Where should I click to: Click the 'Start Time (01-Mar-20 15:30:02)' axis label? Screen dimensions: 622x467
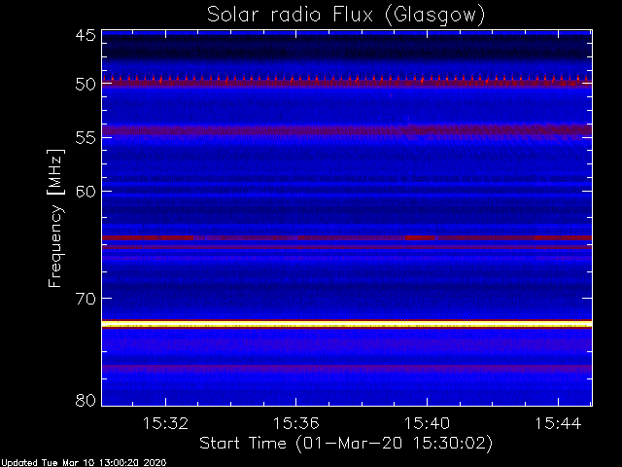[346, 444]
